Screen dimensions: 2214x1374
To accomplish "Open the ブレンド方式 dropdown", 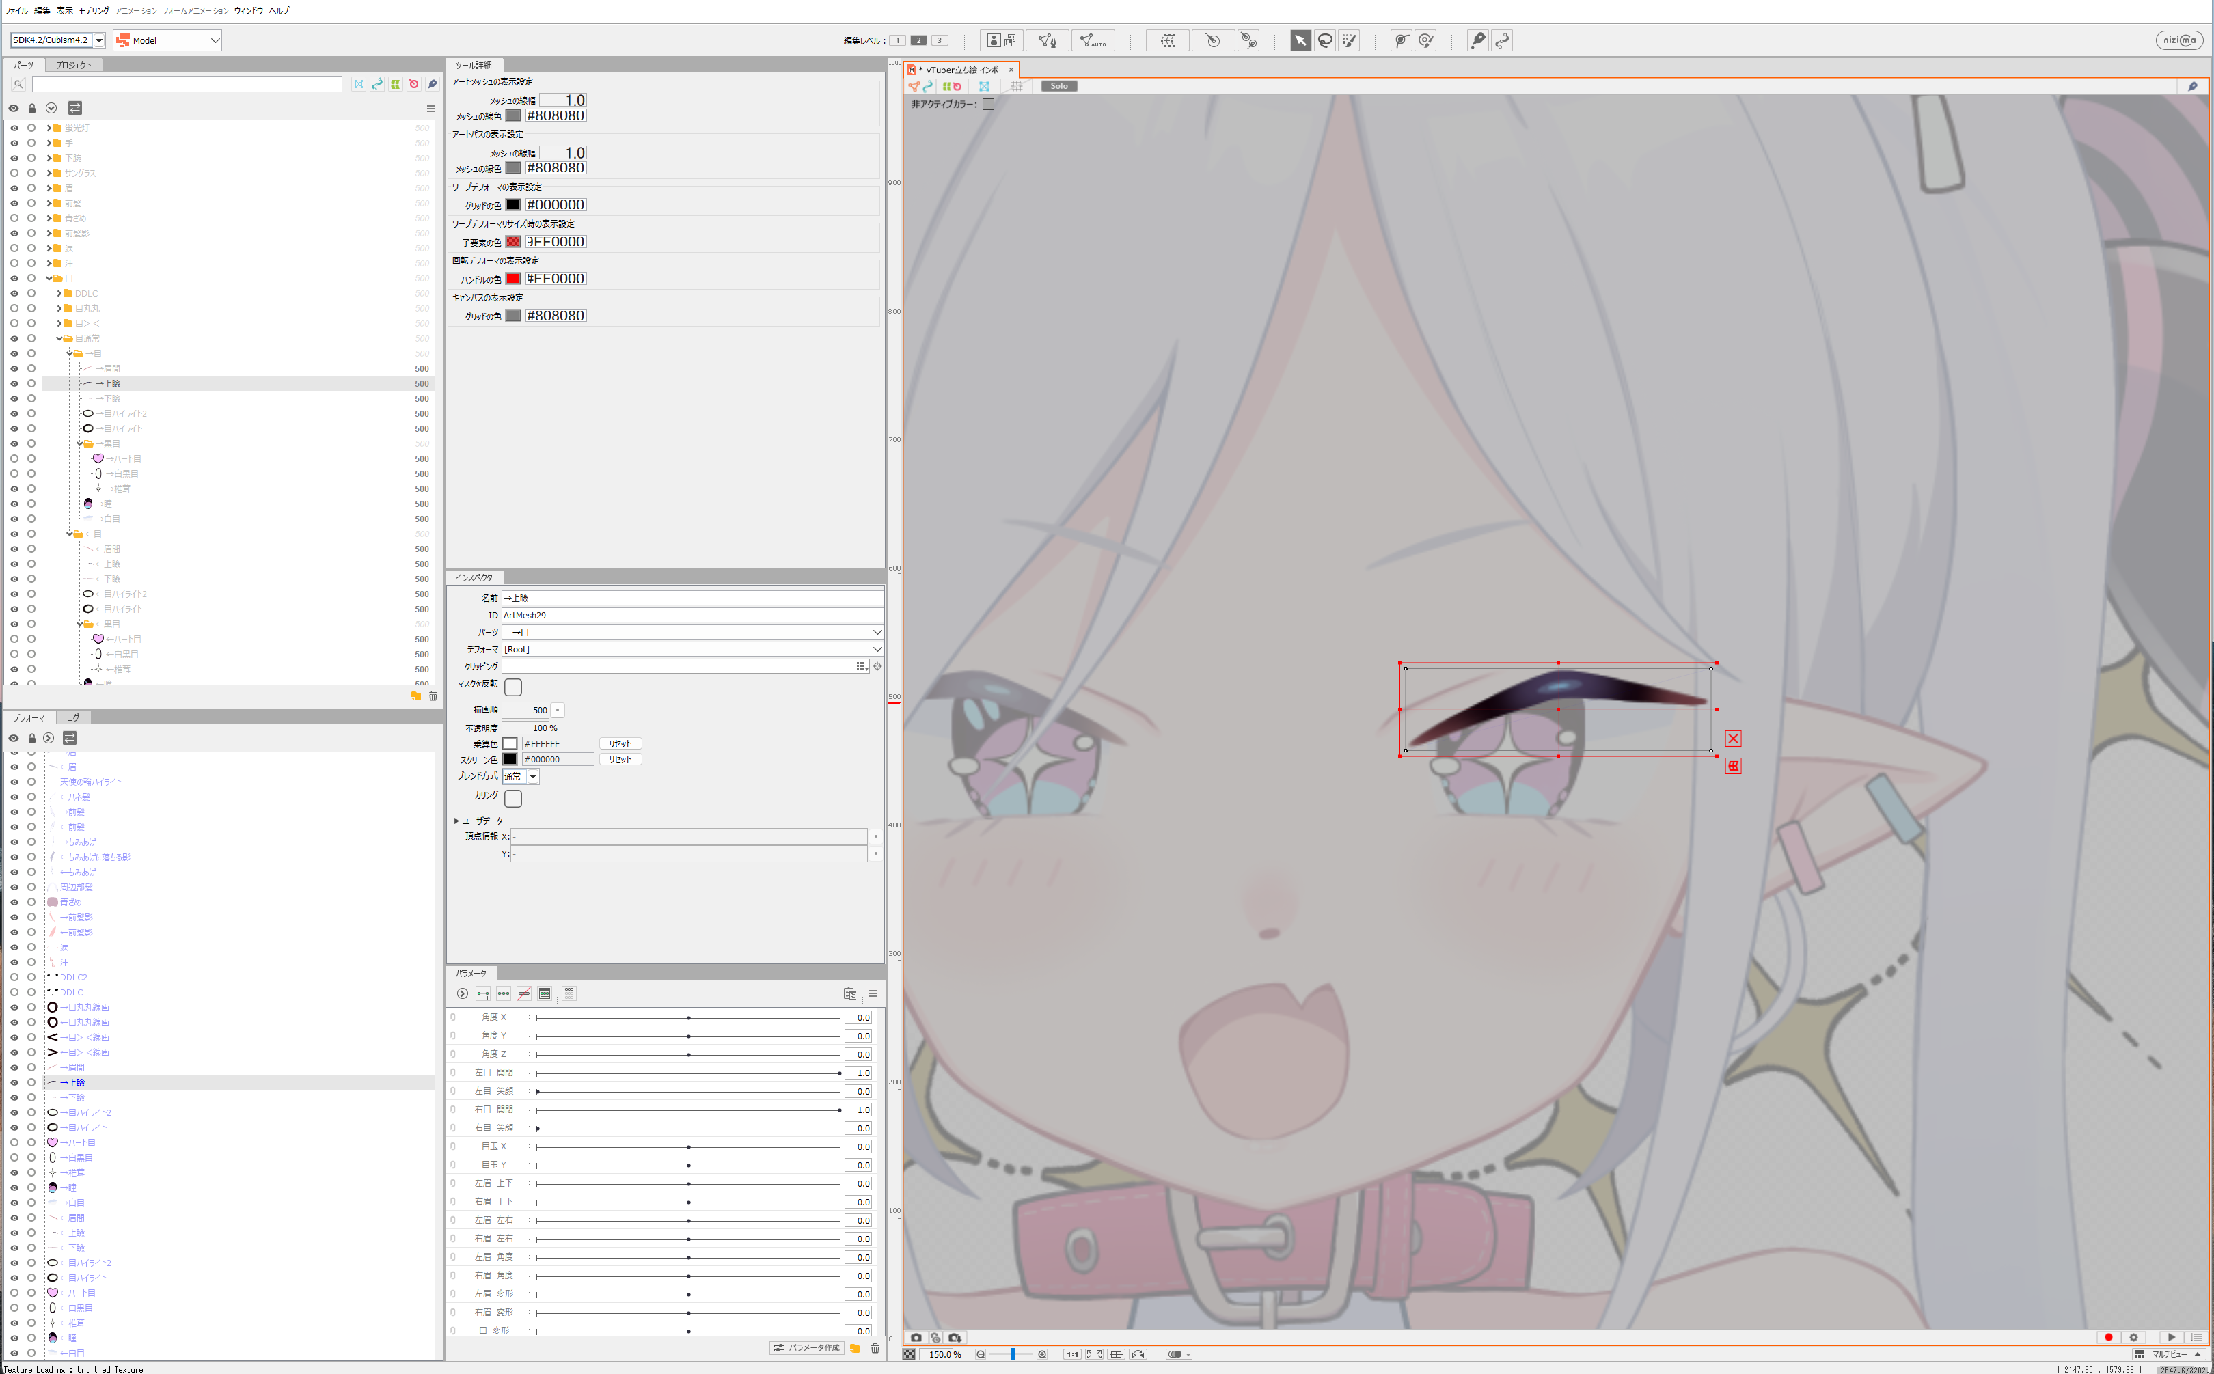I will pos(532,777).
